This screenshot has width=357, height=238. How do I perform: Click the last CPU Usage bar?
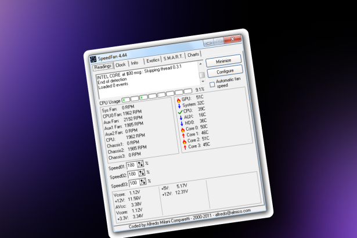click(188, 91)
